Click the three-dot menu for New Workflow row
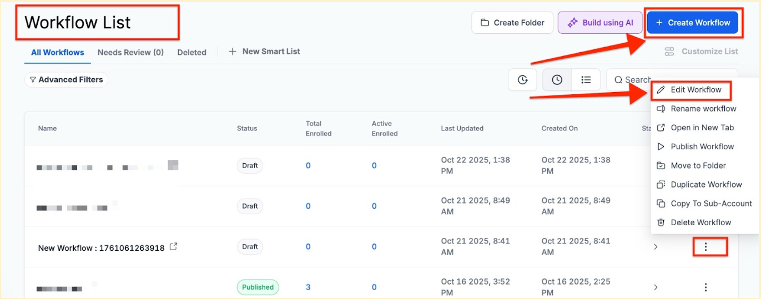The width and height of the screenshot is (761, 299). pyautogui.click(x=705, y=247)
